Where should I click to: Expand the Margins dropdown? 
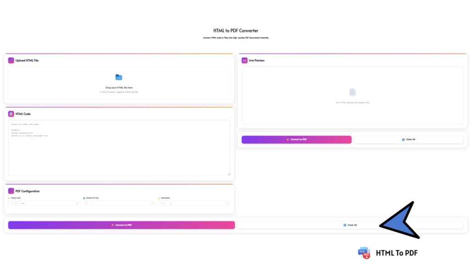pos(194,203)
